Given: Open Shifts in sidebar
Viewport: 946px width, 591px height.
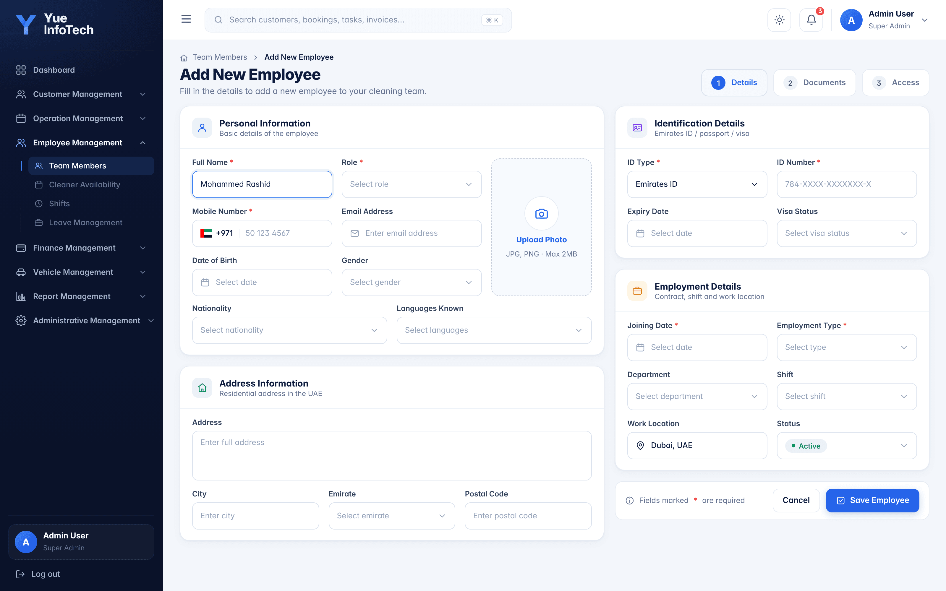Looking at the screenshot, I should (91, 204).
